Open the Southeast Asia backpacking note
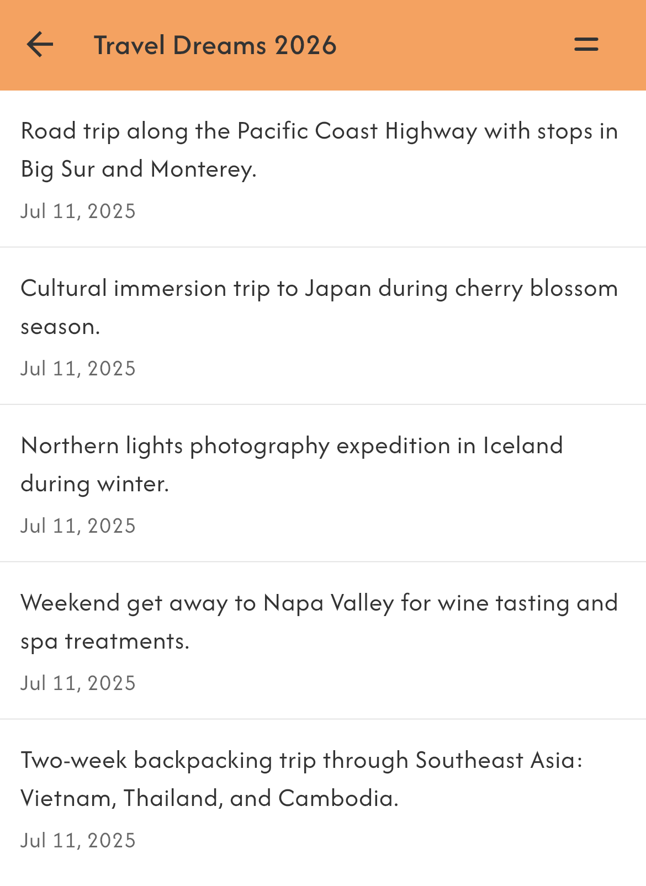 [x=323, y=798]
